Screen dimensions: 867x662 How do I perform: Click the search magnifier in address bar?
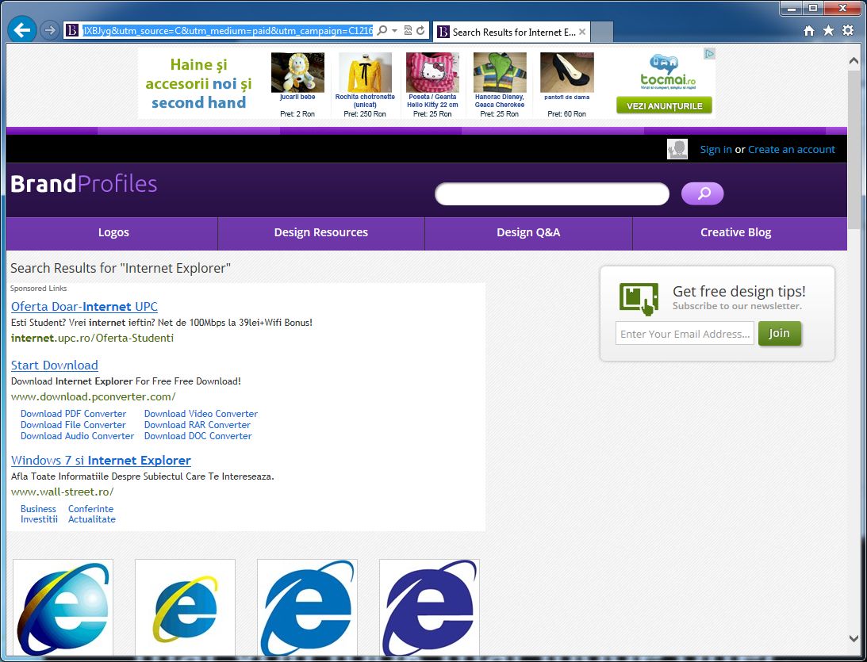click(382, 30)
